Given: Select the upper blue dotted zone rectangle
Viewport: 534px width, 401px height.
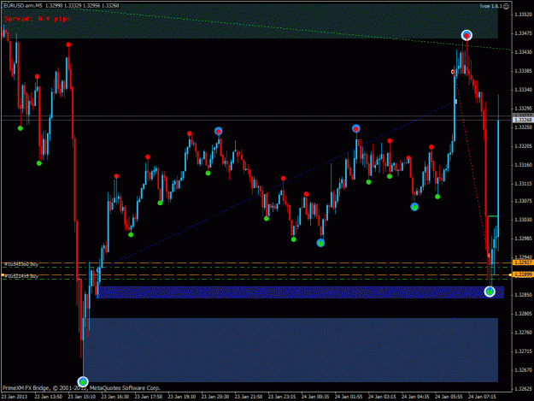Looking at the screenshot, I should 301,292.
